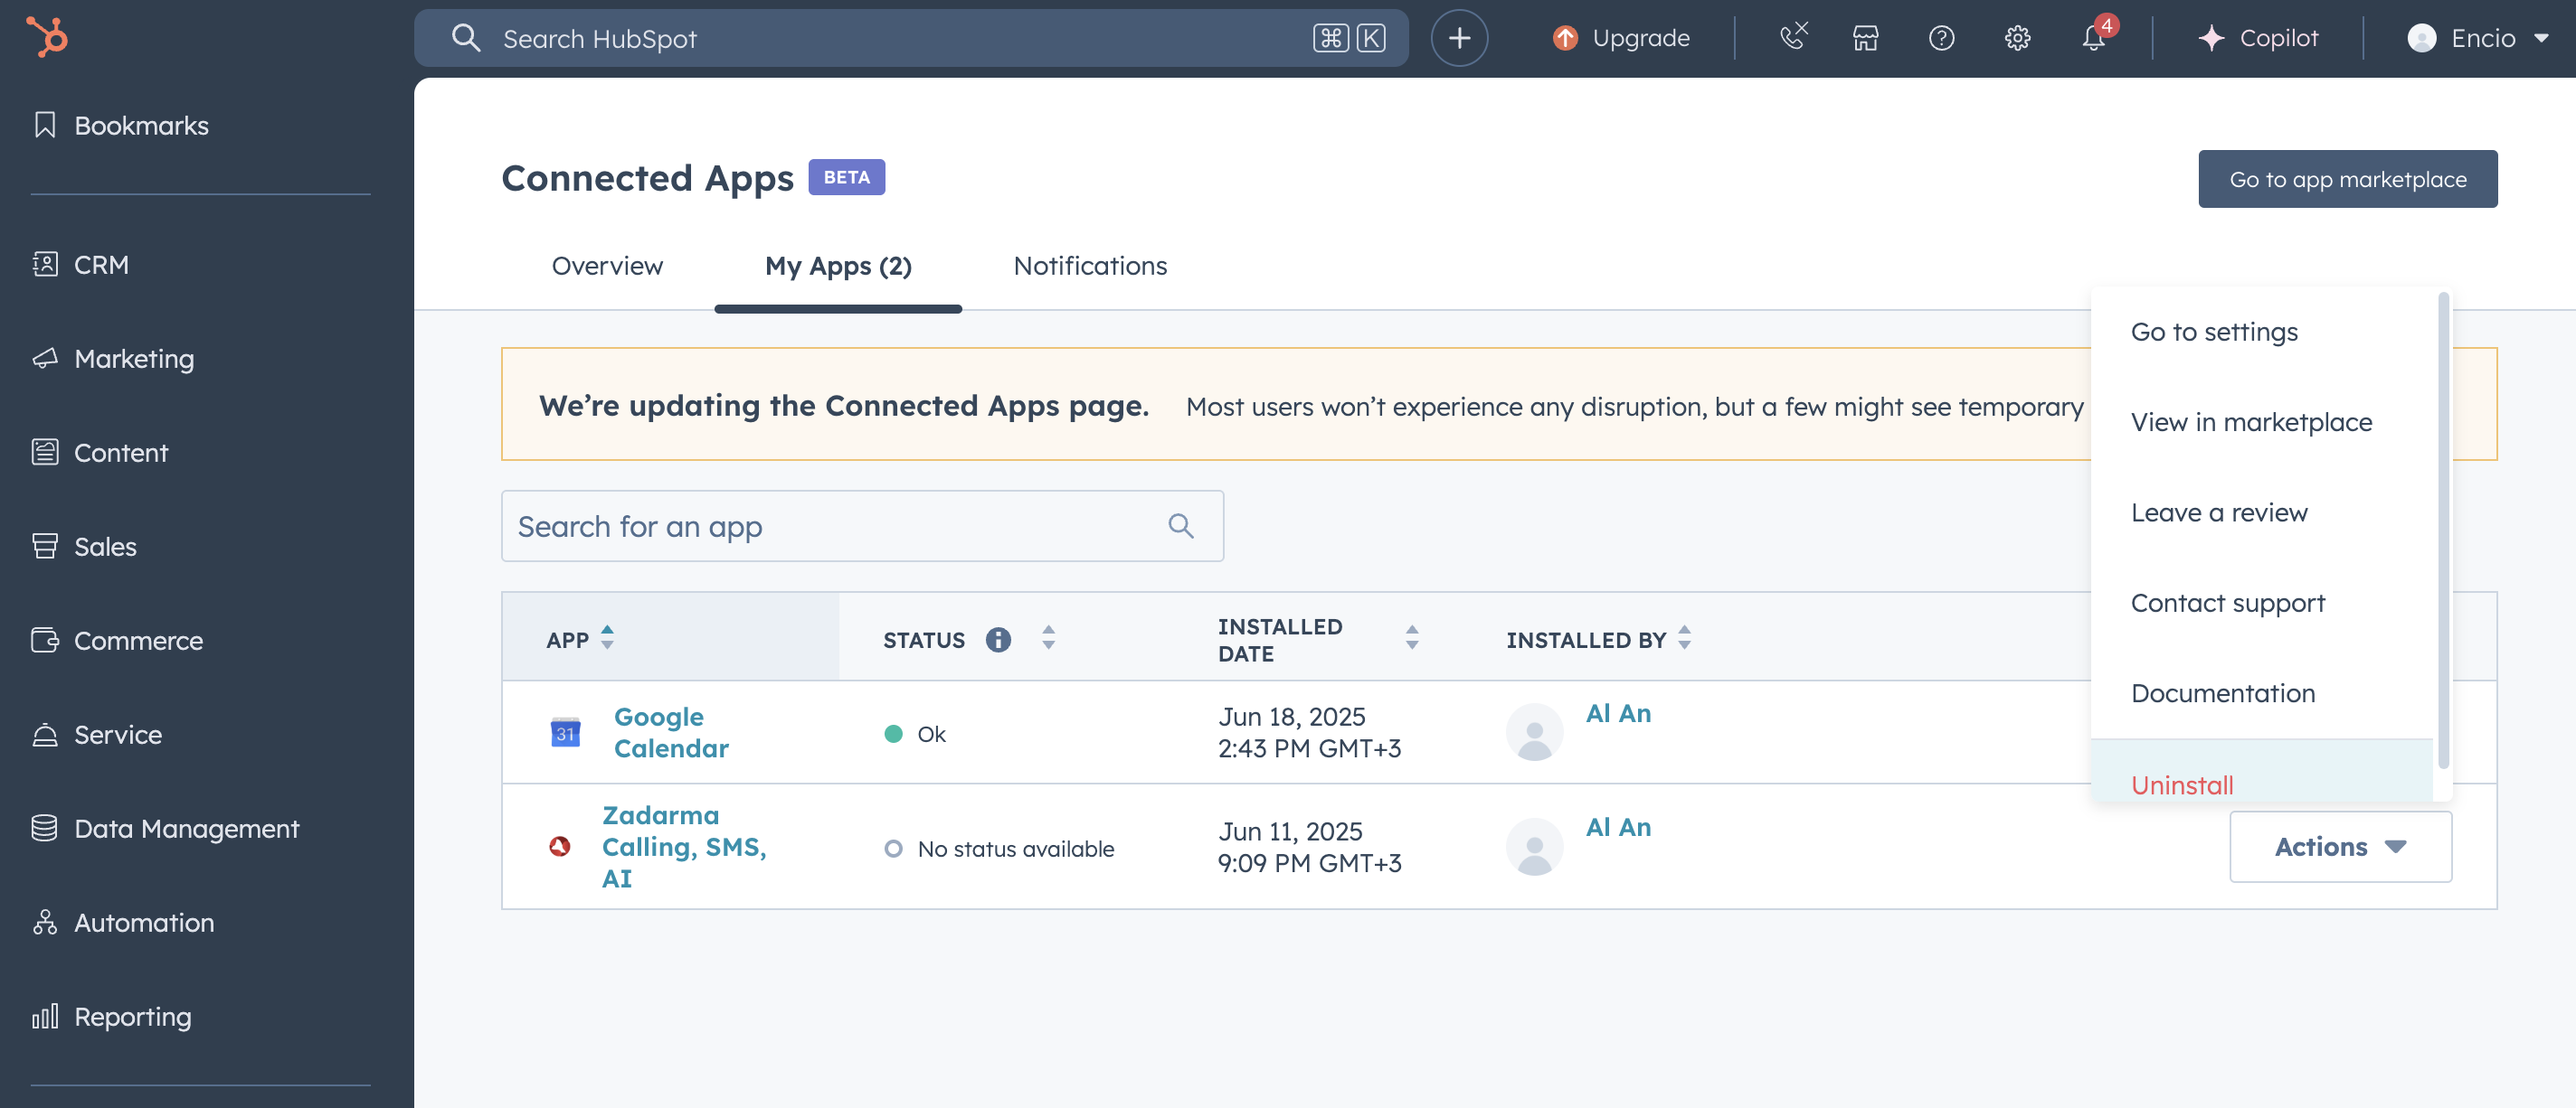The width and height of the screenshot is (2576, 1108).
Task: Expand the Encio account menu
Action: coord(2478,38)
